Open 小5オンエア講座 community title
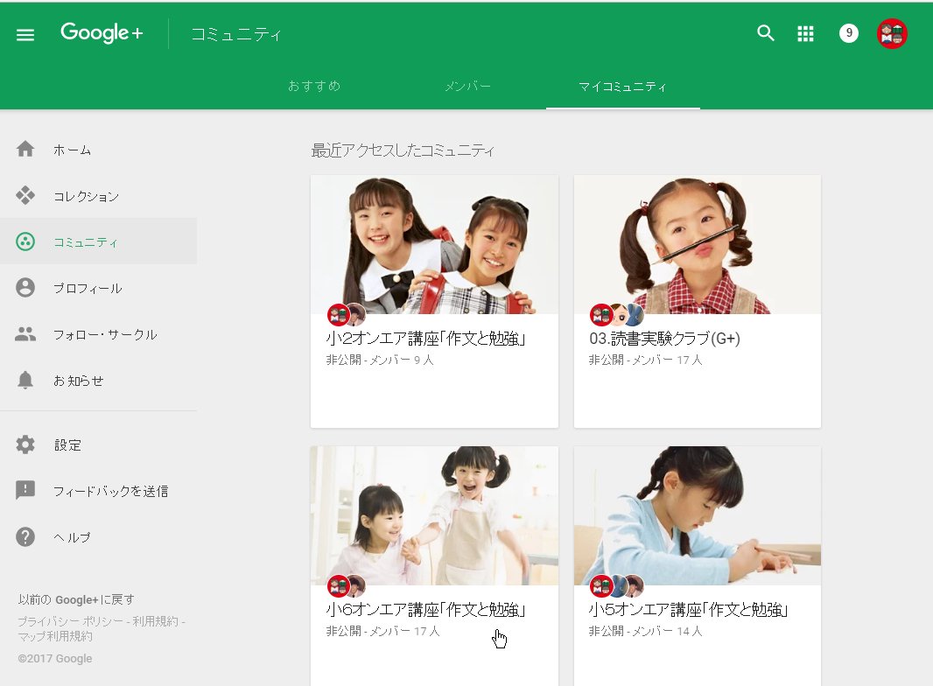933x686 pixels. pos(689,609)
